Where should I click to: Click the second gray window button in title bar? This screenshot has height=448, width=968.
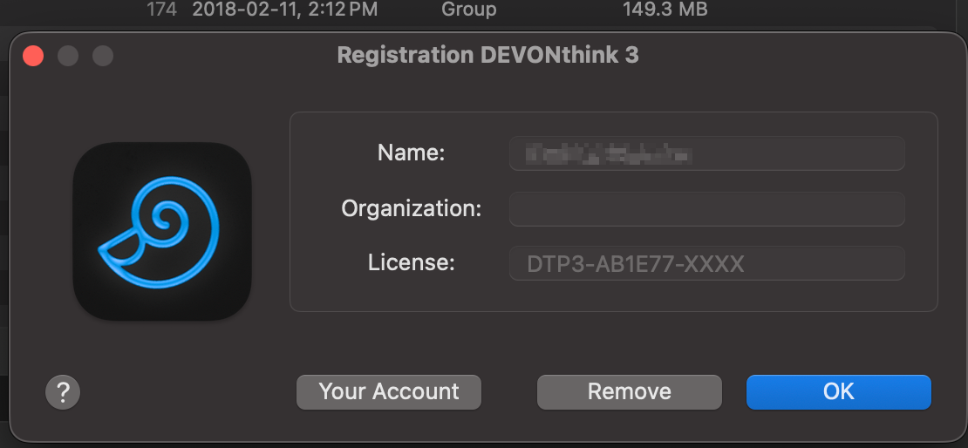coord(103,56)
